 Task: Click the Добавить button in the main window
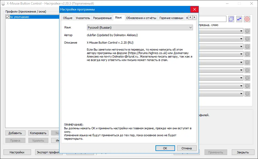[15, 133]
